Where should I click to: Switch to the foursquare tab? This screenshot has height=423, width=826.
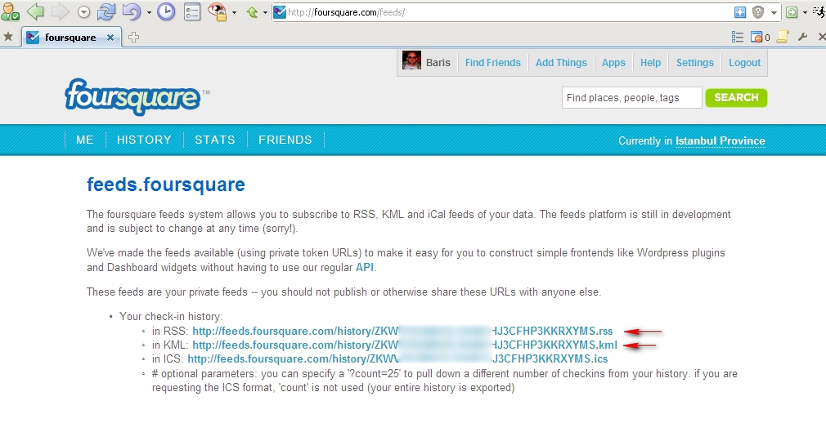(x=71, y=38)
